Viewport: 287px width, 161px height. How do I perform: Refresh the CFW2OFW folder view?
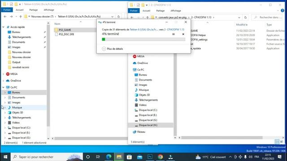click(245, 17)
